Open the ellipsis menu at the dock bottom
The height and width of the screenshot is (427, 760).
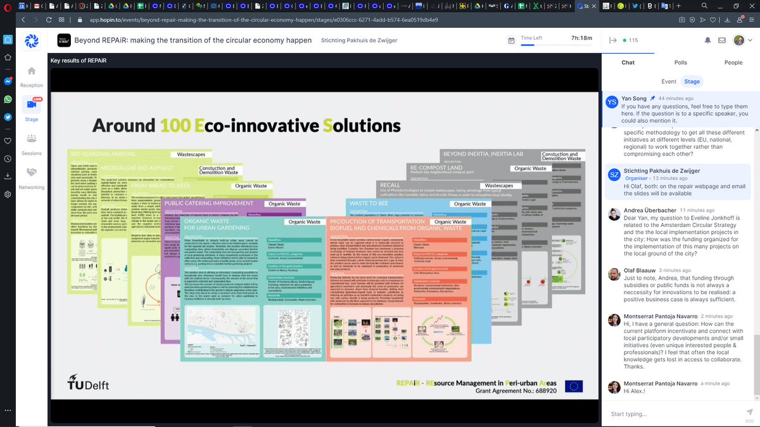point(8,411)
